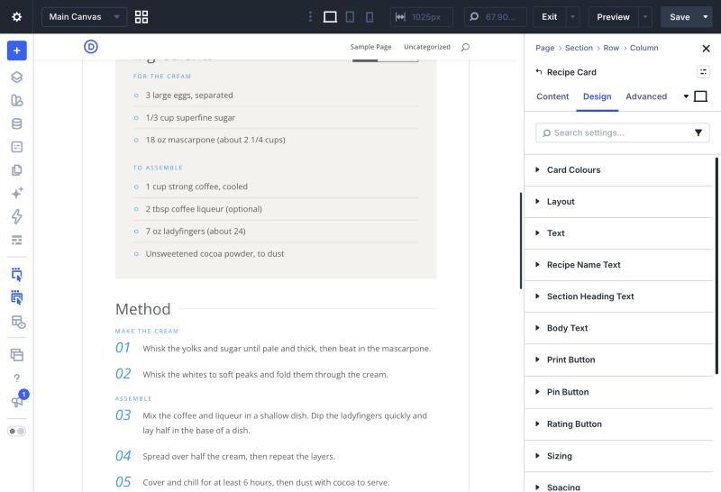Switch to the Design tab
This screenshot has width=721, height=492.
(x=597, y=96)
